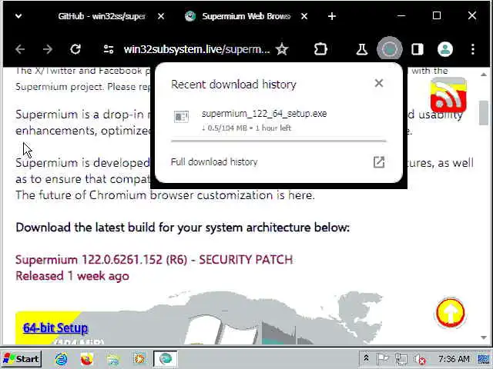
Task: Toggle the downloads bubble toolbar button
Action: click(x=390, y=49)
